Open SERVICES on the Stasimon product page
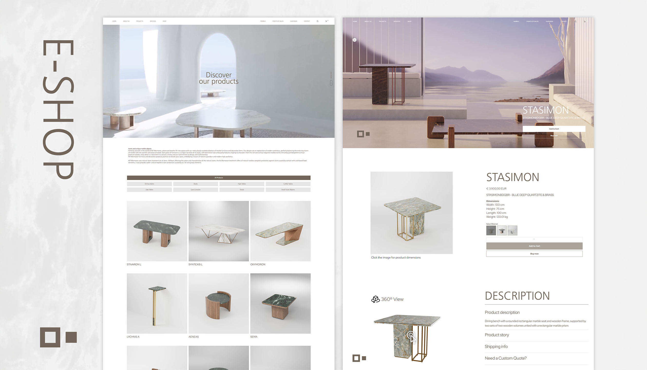 pos(397,21)
